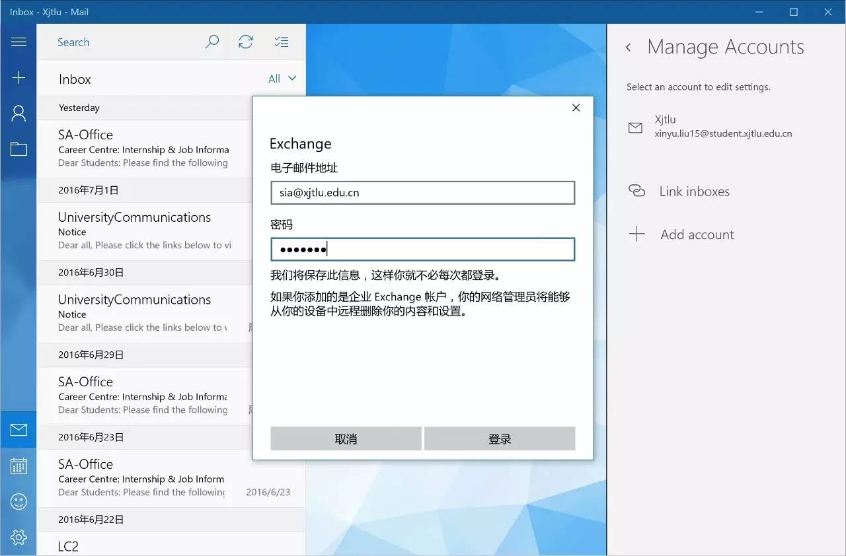Click the envelope icon next to Xjtlu account
This screenshot has width=846, height=556.
[635, 127]
